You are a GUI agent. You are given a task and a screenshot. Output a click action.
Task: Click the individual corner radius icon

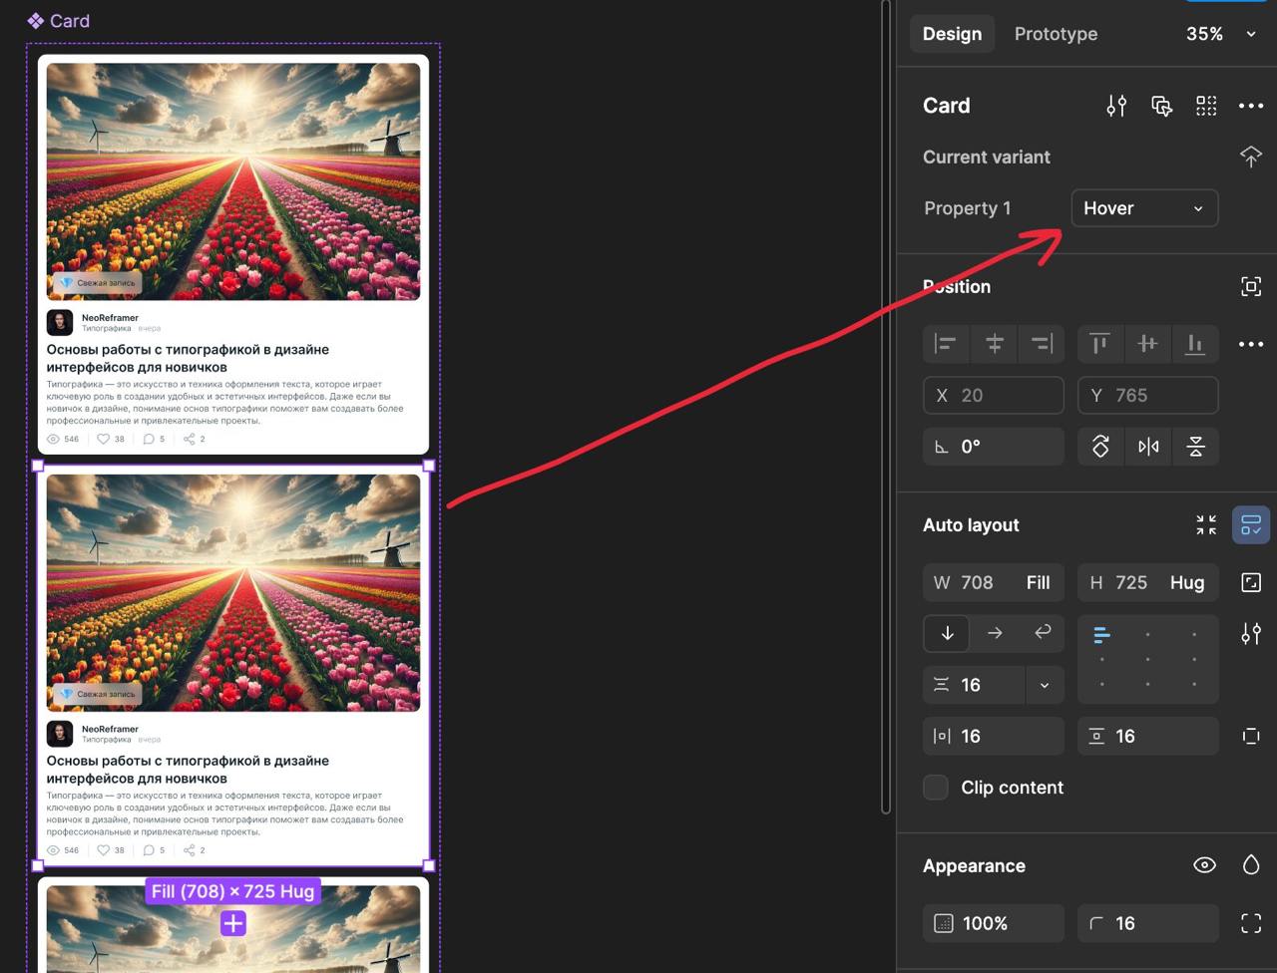click(x=1251, y=923)
